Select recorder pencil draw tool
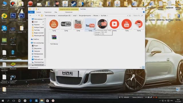This screenshot has width=183, height=103. point(151,97)
